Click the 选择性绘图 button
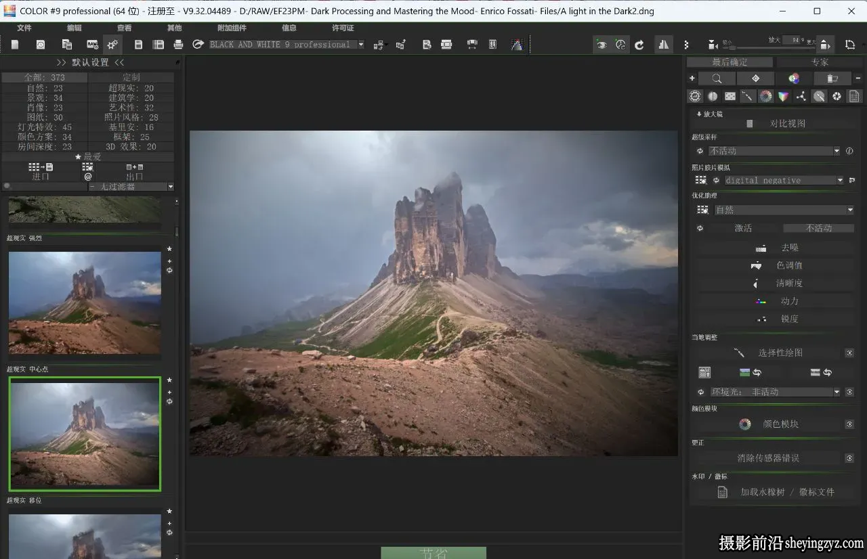Viewport: 867px width, 559px height. [x=768, y=353]
